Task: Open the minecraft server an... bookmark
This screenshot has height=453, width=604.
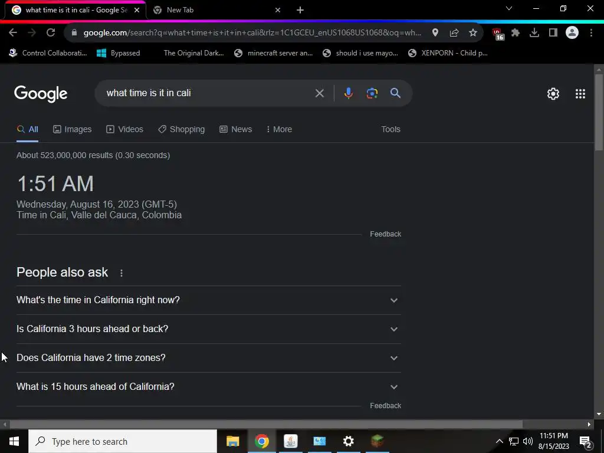Action: (x=274, y=53)
